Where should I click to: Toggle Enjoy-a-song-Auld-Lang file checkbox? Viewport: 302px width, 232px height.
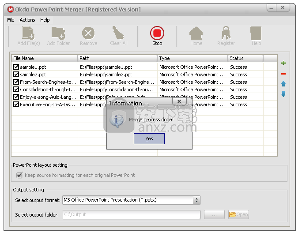pos(16,97)
